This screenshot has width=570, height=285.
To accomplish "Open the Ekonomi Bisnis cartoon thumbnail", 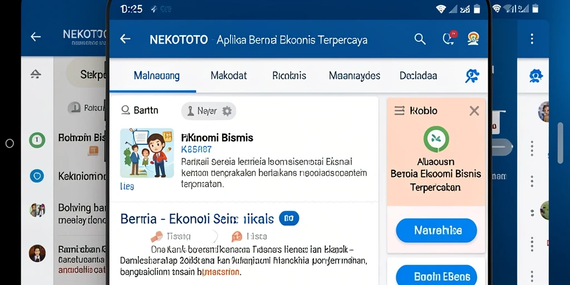I will pyautogui.click(x=147, y=153).
